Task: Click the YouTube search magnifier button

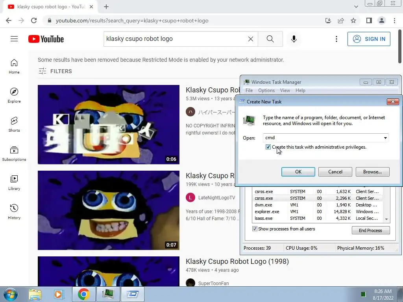Action: [x=270, y=39]
